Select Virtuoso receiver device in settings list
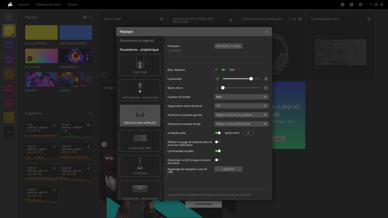Image resolution: width=388 pixels, height=218 pixels. coord(140,90)
